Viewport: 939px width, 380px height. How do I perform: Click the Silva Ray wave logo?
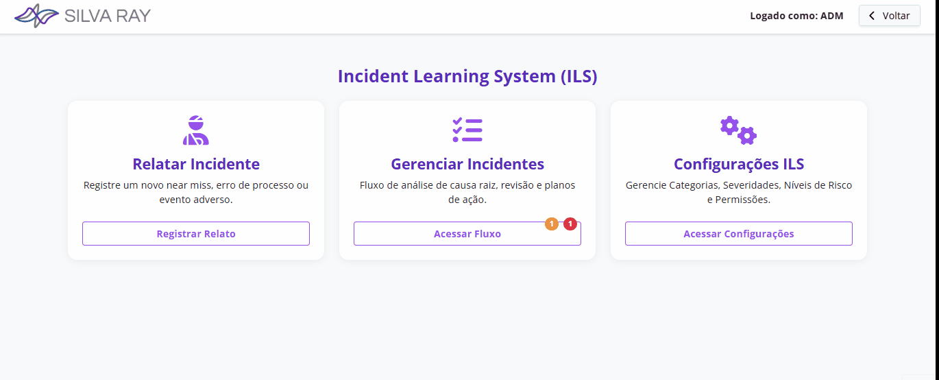tap(36, 15)
